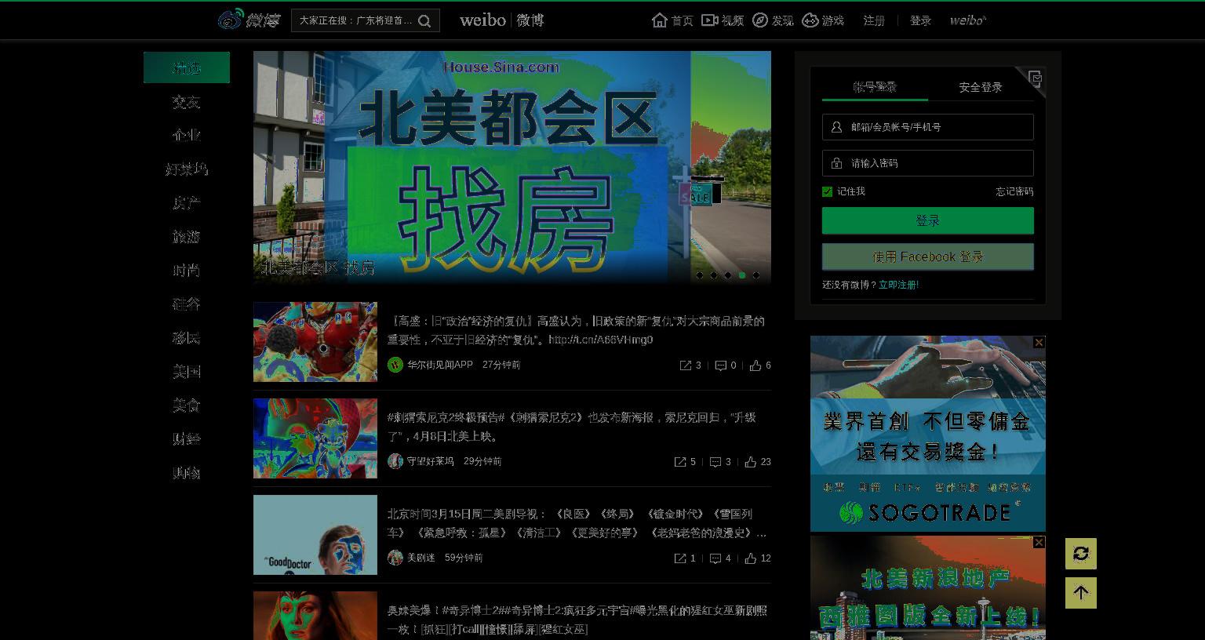This screenshot has height=640, width=1205.
Task: Open the 旅游 category
Action: [x=187, y=237]
